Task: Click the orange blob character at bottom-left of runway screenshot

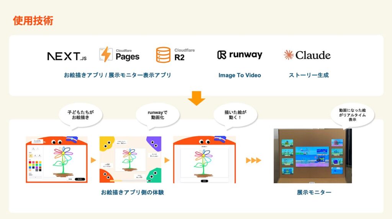Action: [106, 176]
